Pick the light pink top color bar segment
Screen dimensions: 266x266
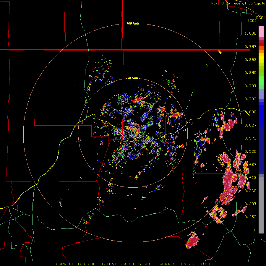[x=261, y=31]
